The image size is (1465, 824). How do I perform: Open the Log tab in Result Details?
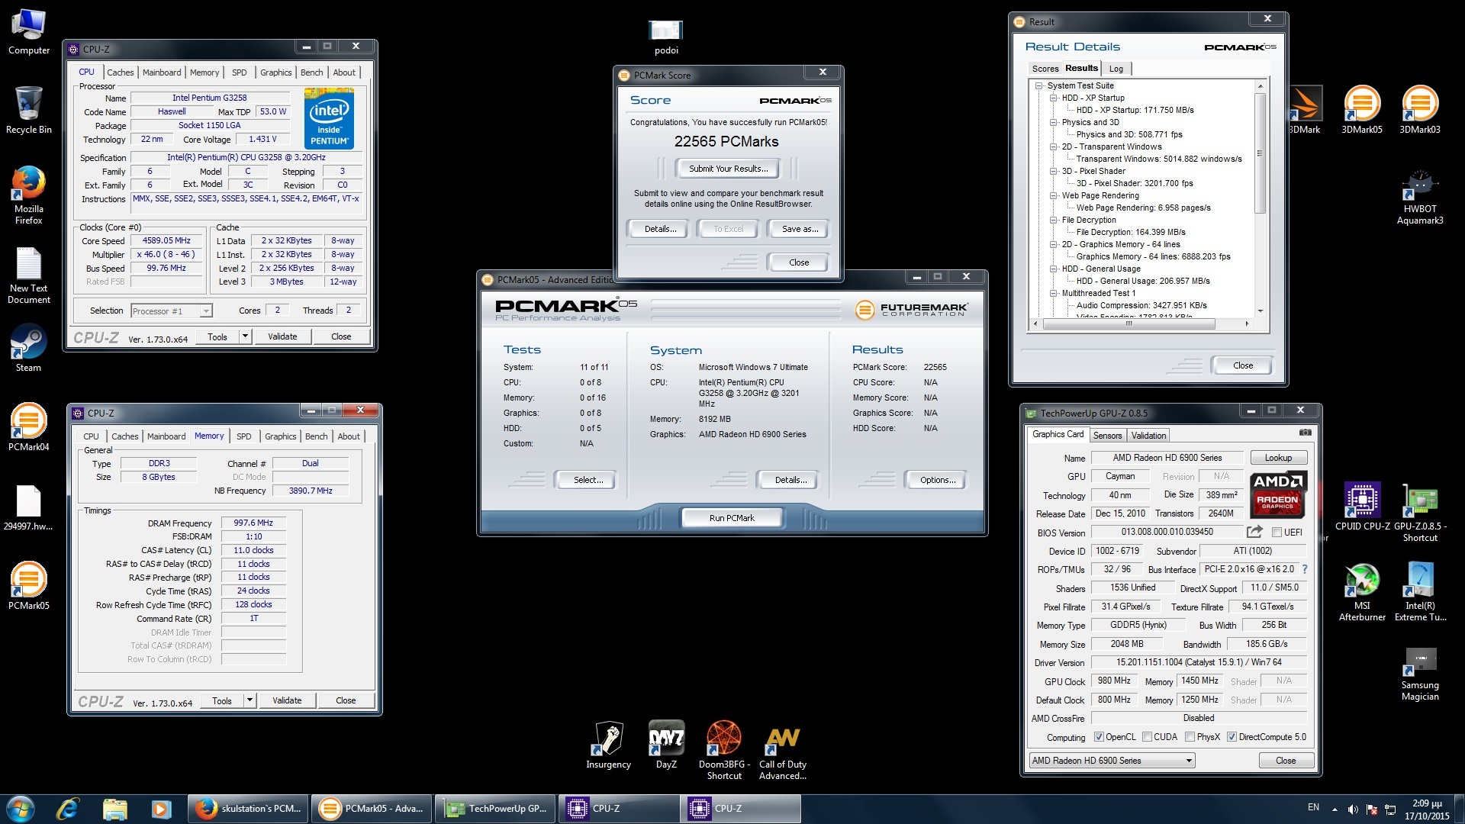[1116, 69]
